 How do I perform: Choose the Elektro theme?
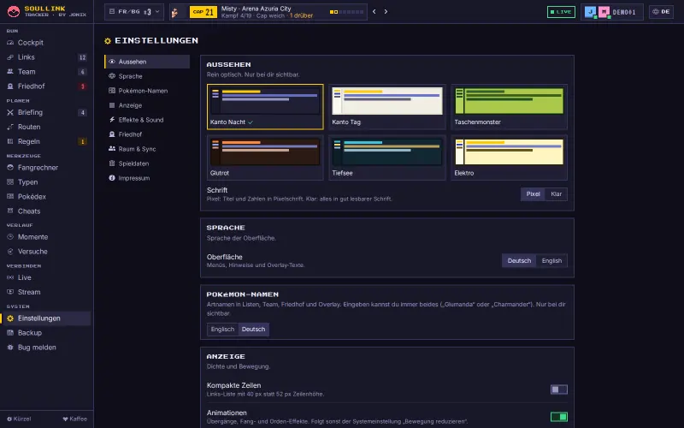point(509,158)
